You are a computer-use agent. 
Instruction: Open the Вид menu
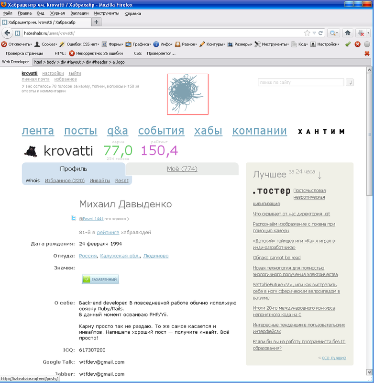[41, 13]
